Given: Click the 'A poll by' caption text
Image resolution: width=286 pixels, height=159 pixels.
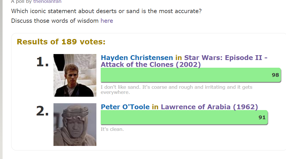Looking at the screenshot, I should [21, 1].
